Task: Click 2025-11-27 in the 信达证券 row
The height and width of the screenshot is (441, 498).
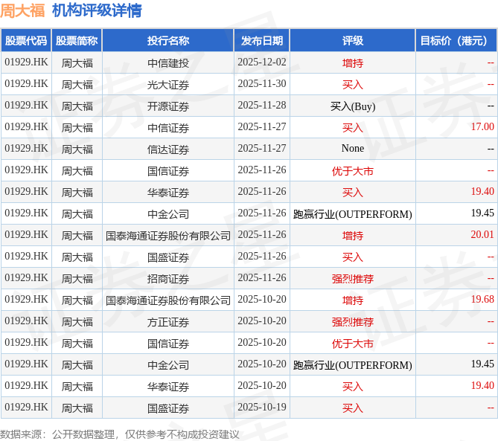Action: [262, 149]
